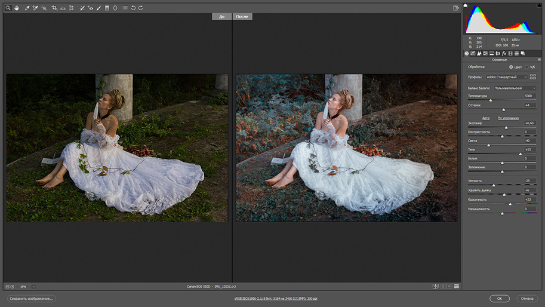This screenshot has width=545, height=307.
Task: Select the Hand tool
Action: [x=16, y=8]
